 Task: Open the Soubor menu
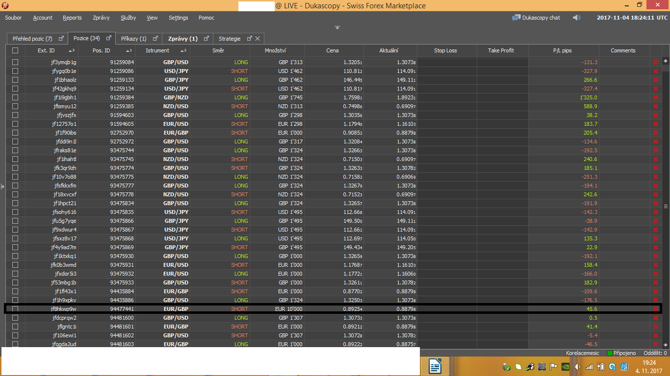tap(13, 18)
